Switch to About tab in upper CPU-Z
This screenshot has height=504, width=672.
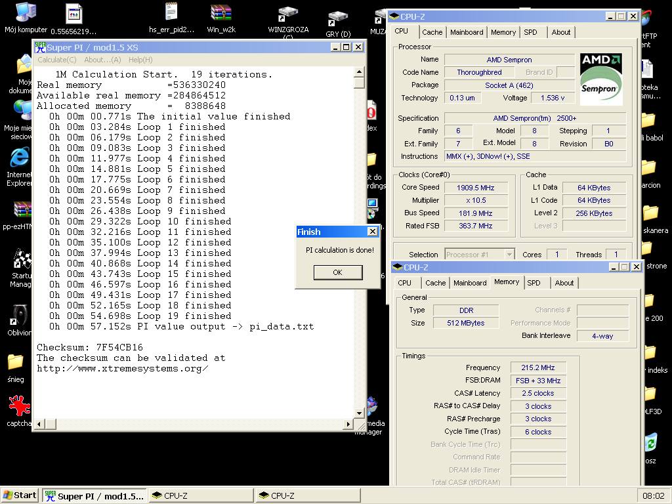[561, 32]
